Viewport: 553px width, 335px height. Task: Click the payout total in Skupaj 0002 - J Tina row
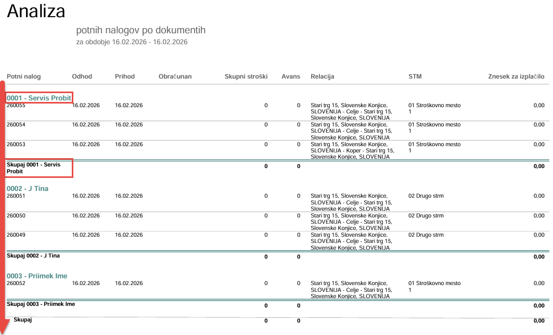[539, 257]
